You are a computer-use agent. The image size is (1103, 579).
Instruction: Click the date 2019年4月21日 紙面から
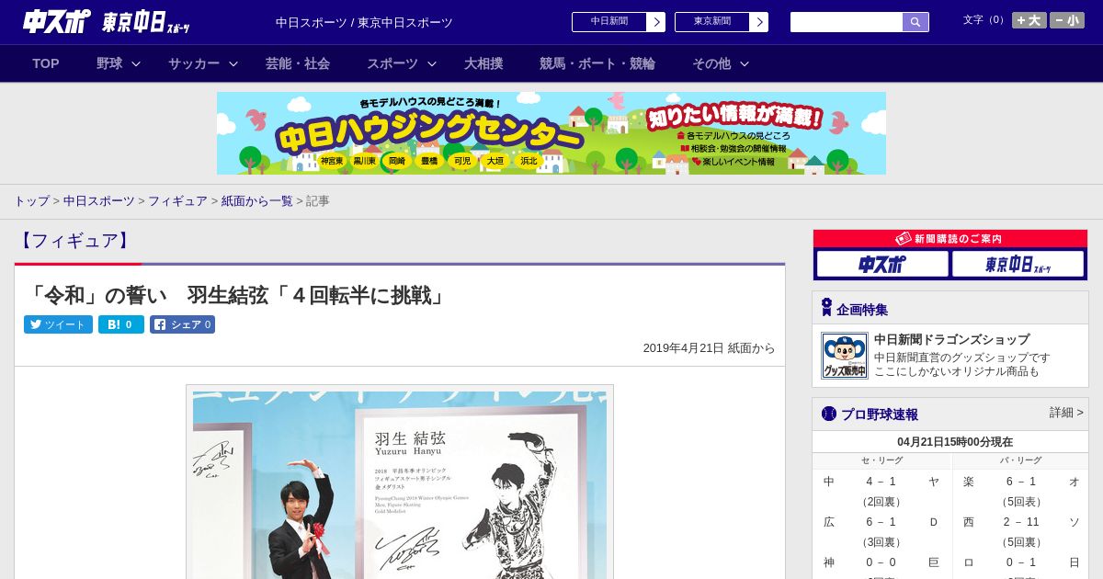(709, 348)
